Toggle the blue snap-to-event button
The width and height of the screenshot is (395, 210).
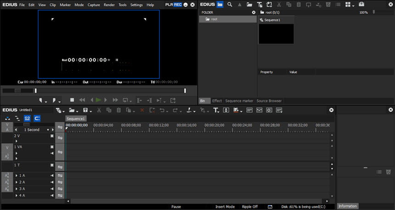click(37, 118)
